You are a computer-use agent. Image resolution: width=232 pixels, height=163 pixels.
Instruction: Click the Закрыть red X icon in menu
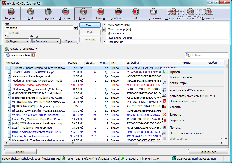click(164, 114)
